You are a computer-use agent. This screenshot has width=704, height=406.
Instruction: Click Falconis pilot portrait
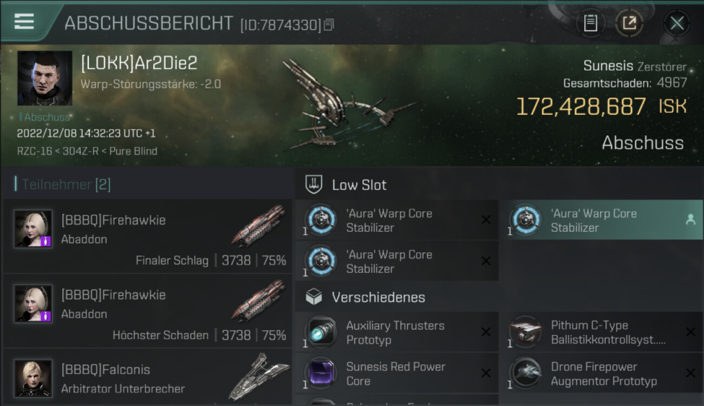pyautogui.click(x=34, y=378)
